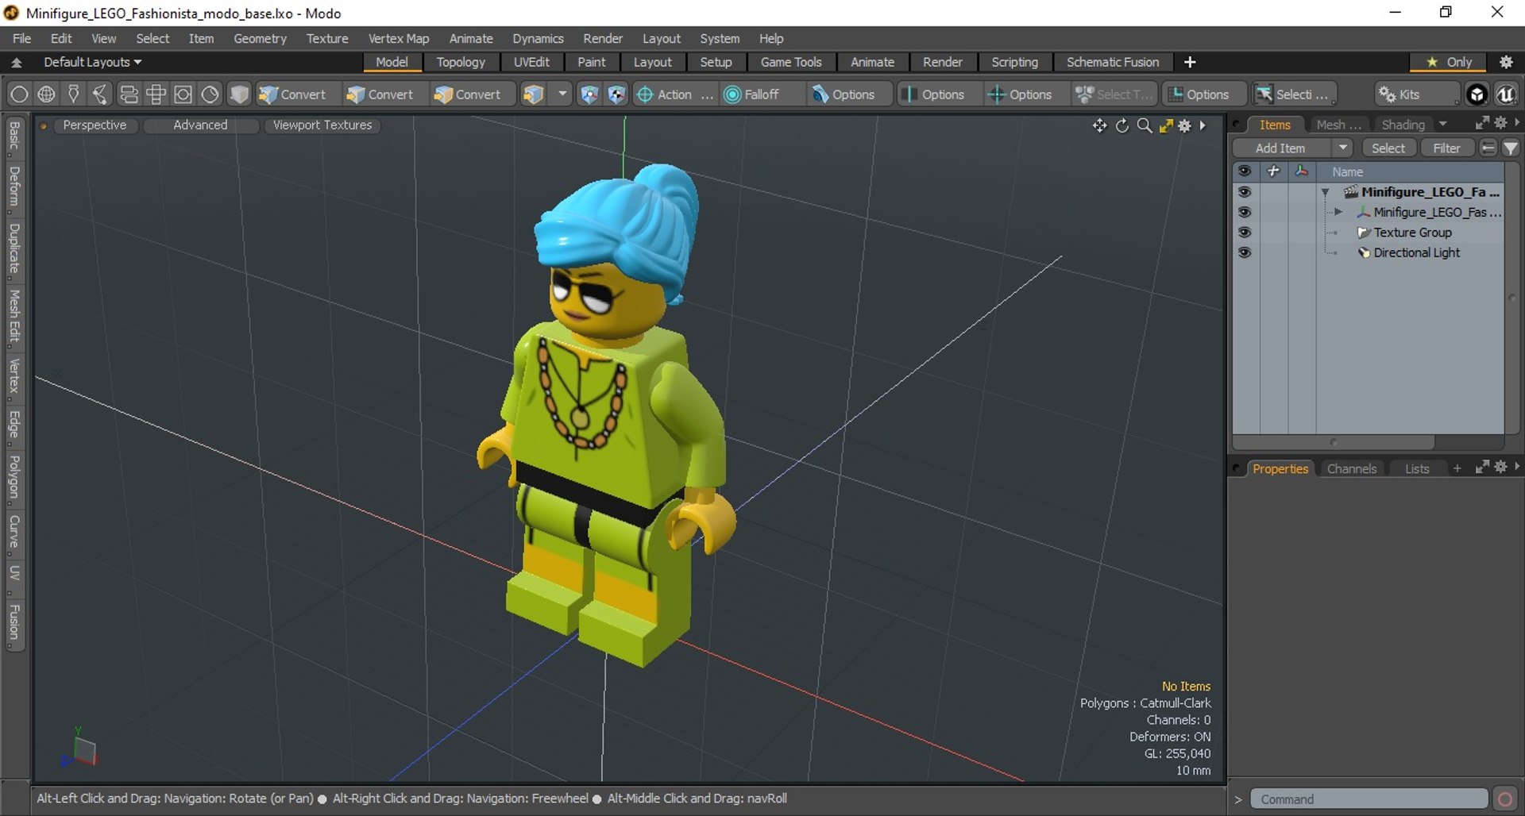Screen dimensions: 1525x816
Task: Select the Directional Light item in the tree
Action: [x=1417, y=252]
